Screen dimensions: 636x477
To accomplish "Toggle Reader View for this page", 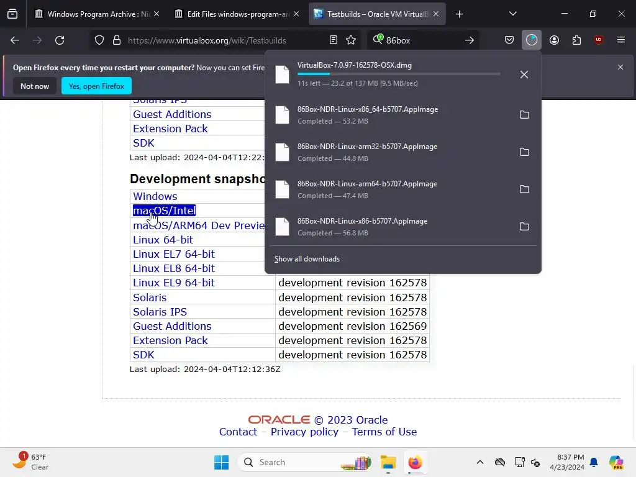I will (x=334, y=40).
